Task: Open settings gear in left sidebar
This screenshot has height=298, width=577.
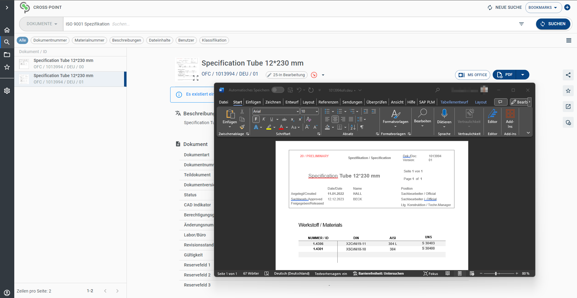Action: [7, 91]
